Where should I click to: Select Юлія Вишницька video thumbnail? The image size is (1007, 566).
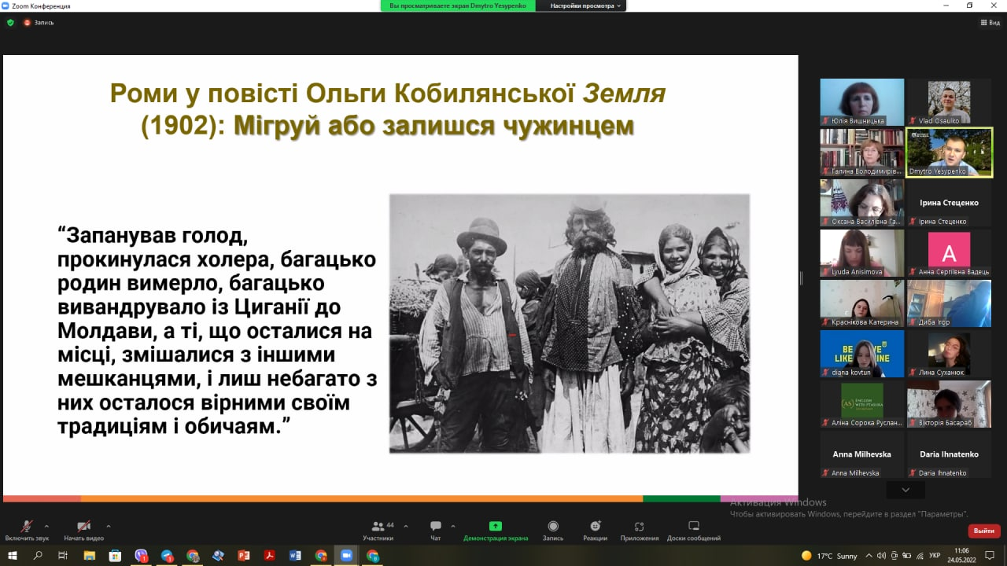coord(861,101)
